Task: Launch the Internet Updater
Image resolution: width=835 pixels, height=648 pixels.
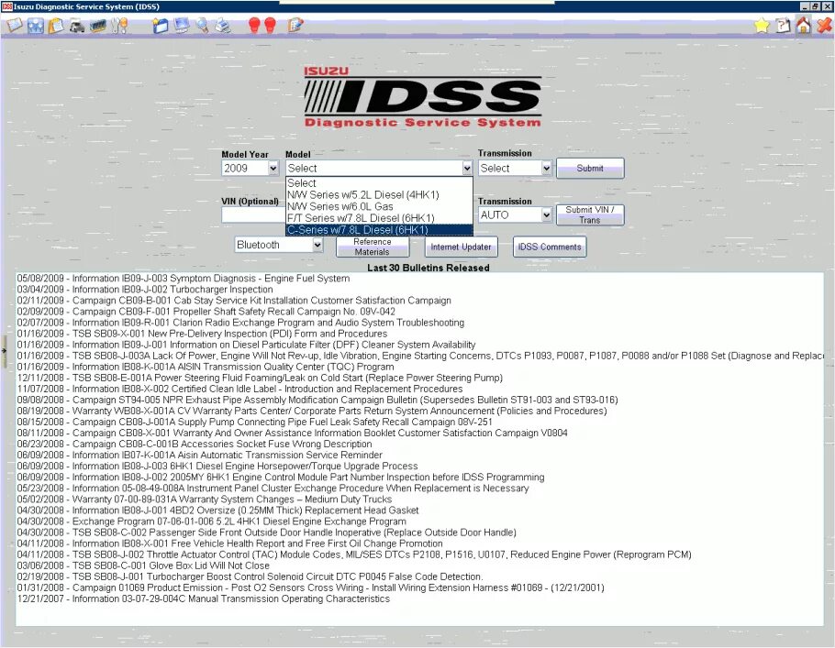Action: coord(461,247)
